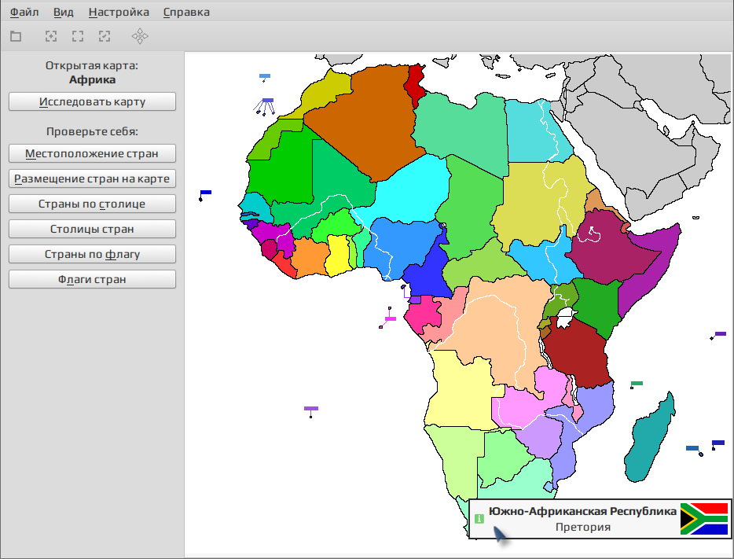Click the orange Ivory Coast region
734x559 pixels.
310,258
